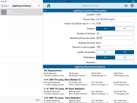The width and height of the screenshot is (137, 103).
Task: Tap the 5.57 Payback (yrs) value
Action: click(121, 85)
